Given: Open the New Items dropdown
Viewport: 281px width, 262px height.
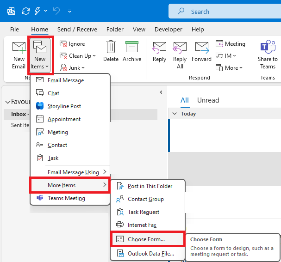Looking at the screenshot, I should coord(40,55).
